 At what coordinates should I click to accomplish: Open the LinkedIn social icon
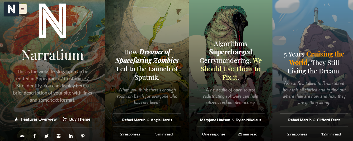coord(70,136)
